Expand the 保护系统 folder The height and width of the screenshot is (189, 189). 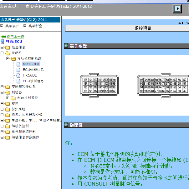(x=2, y=109)
